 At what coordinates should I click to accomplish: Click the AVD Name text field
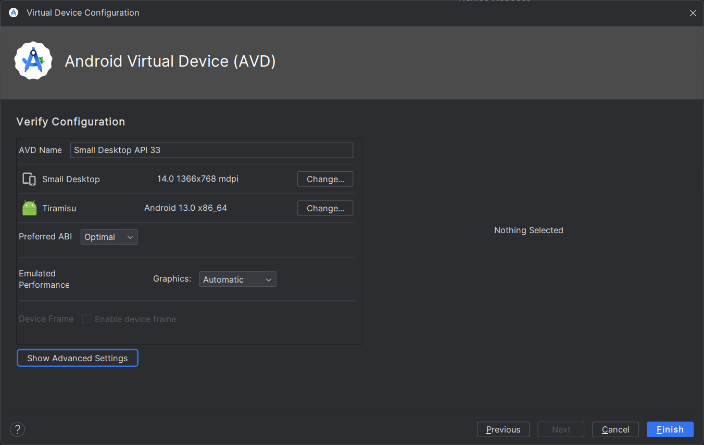tap(211, 150)
